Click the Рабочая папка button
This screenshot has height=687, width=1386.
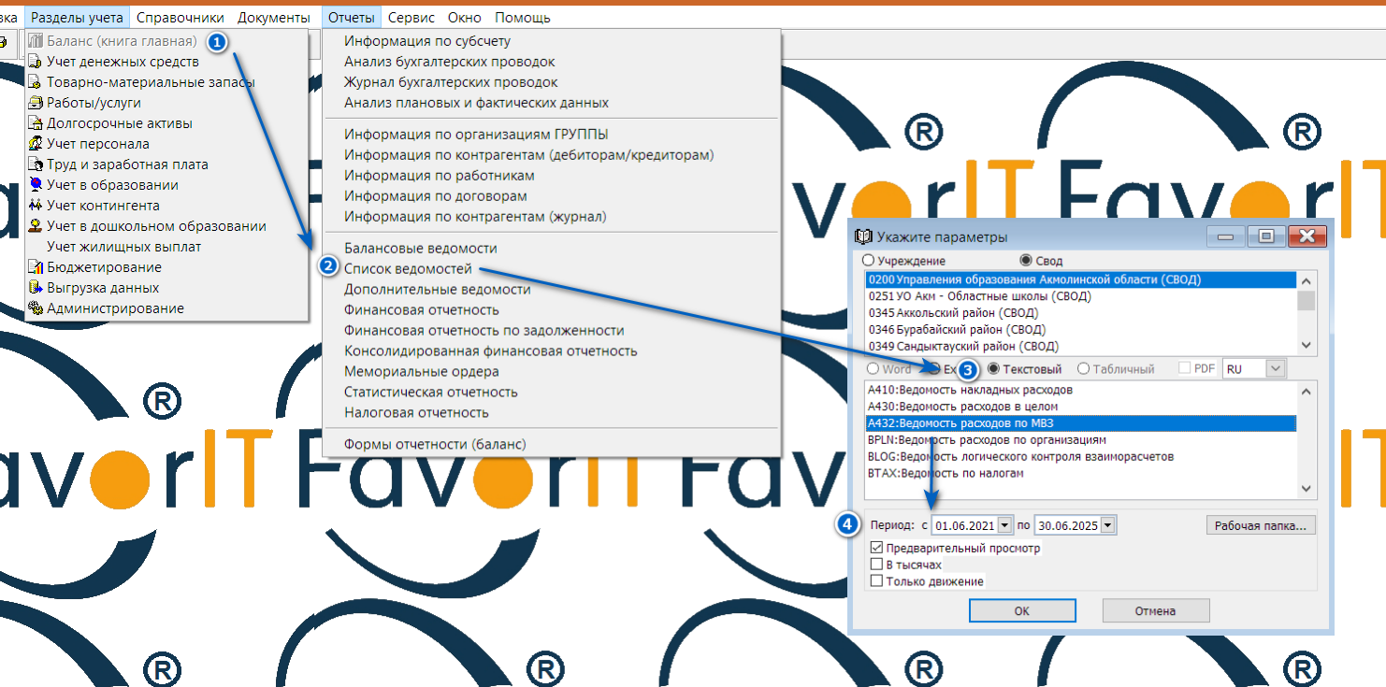coord(1261,525)
